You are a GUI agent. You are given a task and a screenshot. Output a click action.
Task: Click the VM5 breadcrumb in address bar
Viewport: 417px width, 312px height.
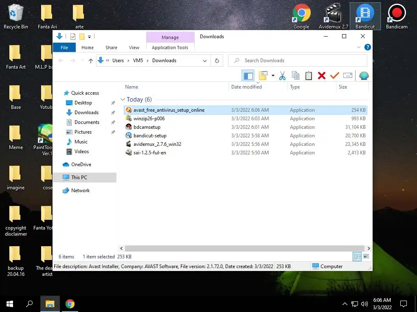pos(138,61)
